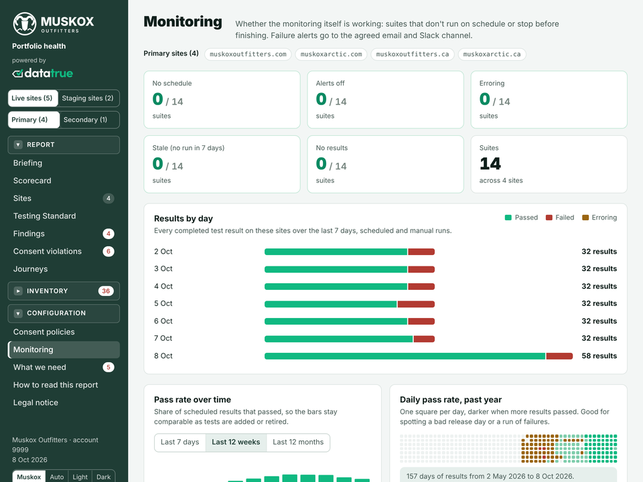Open the Stale suites card
The height and width of the screenshot is (482, 643).
(x=222, y=165)
